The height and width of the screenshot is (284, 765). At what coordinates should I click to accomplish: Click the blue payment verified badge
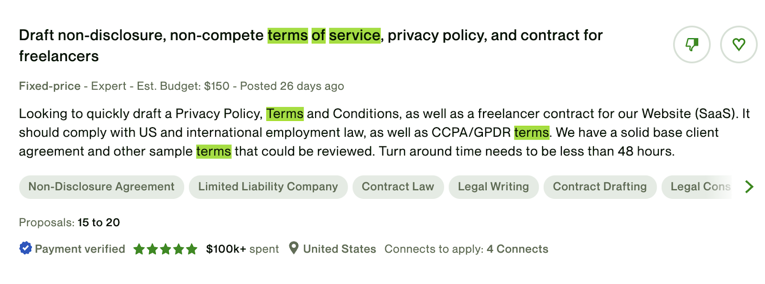[25, 248]
